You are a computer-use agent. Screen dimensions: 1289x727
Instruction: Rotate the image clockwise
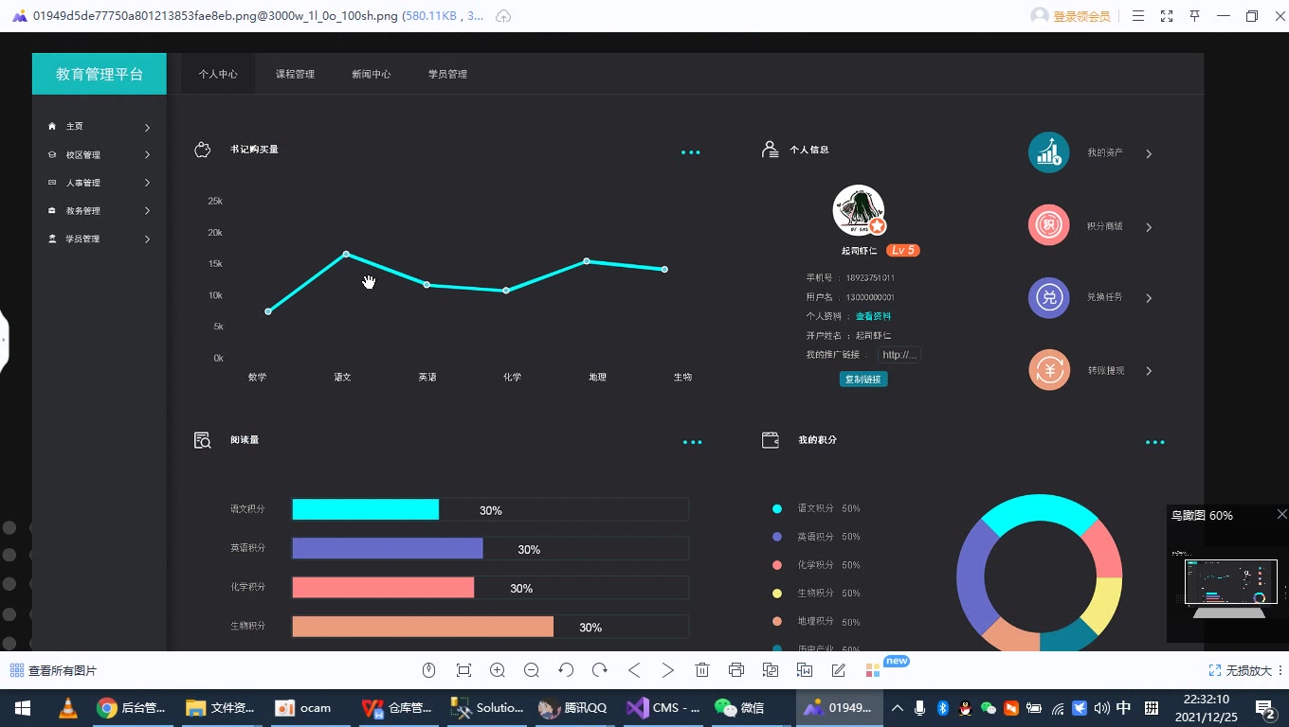pos(600,670)
